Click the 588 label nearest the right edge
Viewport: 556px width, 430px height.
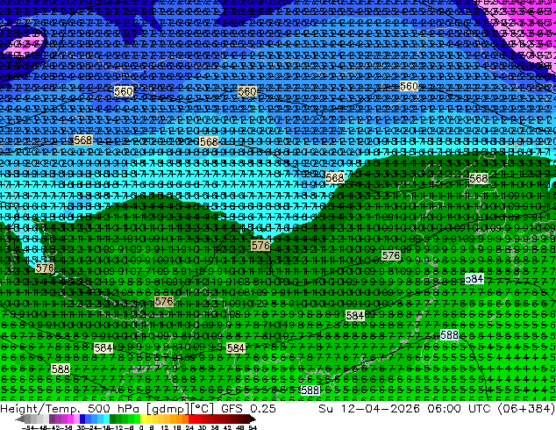(x=449, y=334)
